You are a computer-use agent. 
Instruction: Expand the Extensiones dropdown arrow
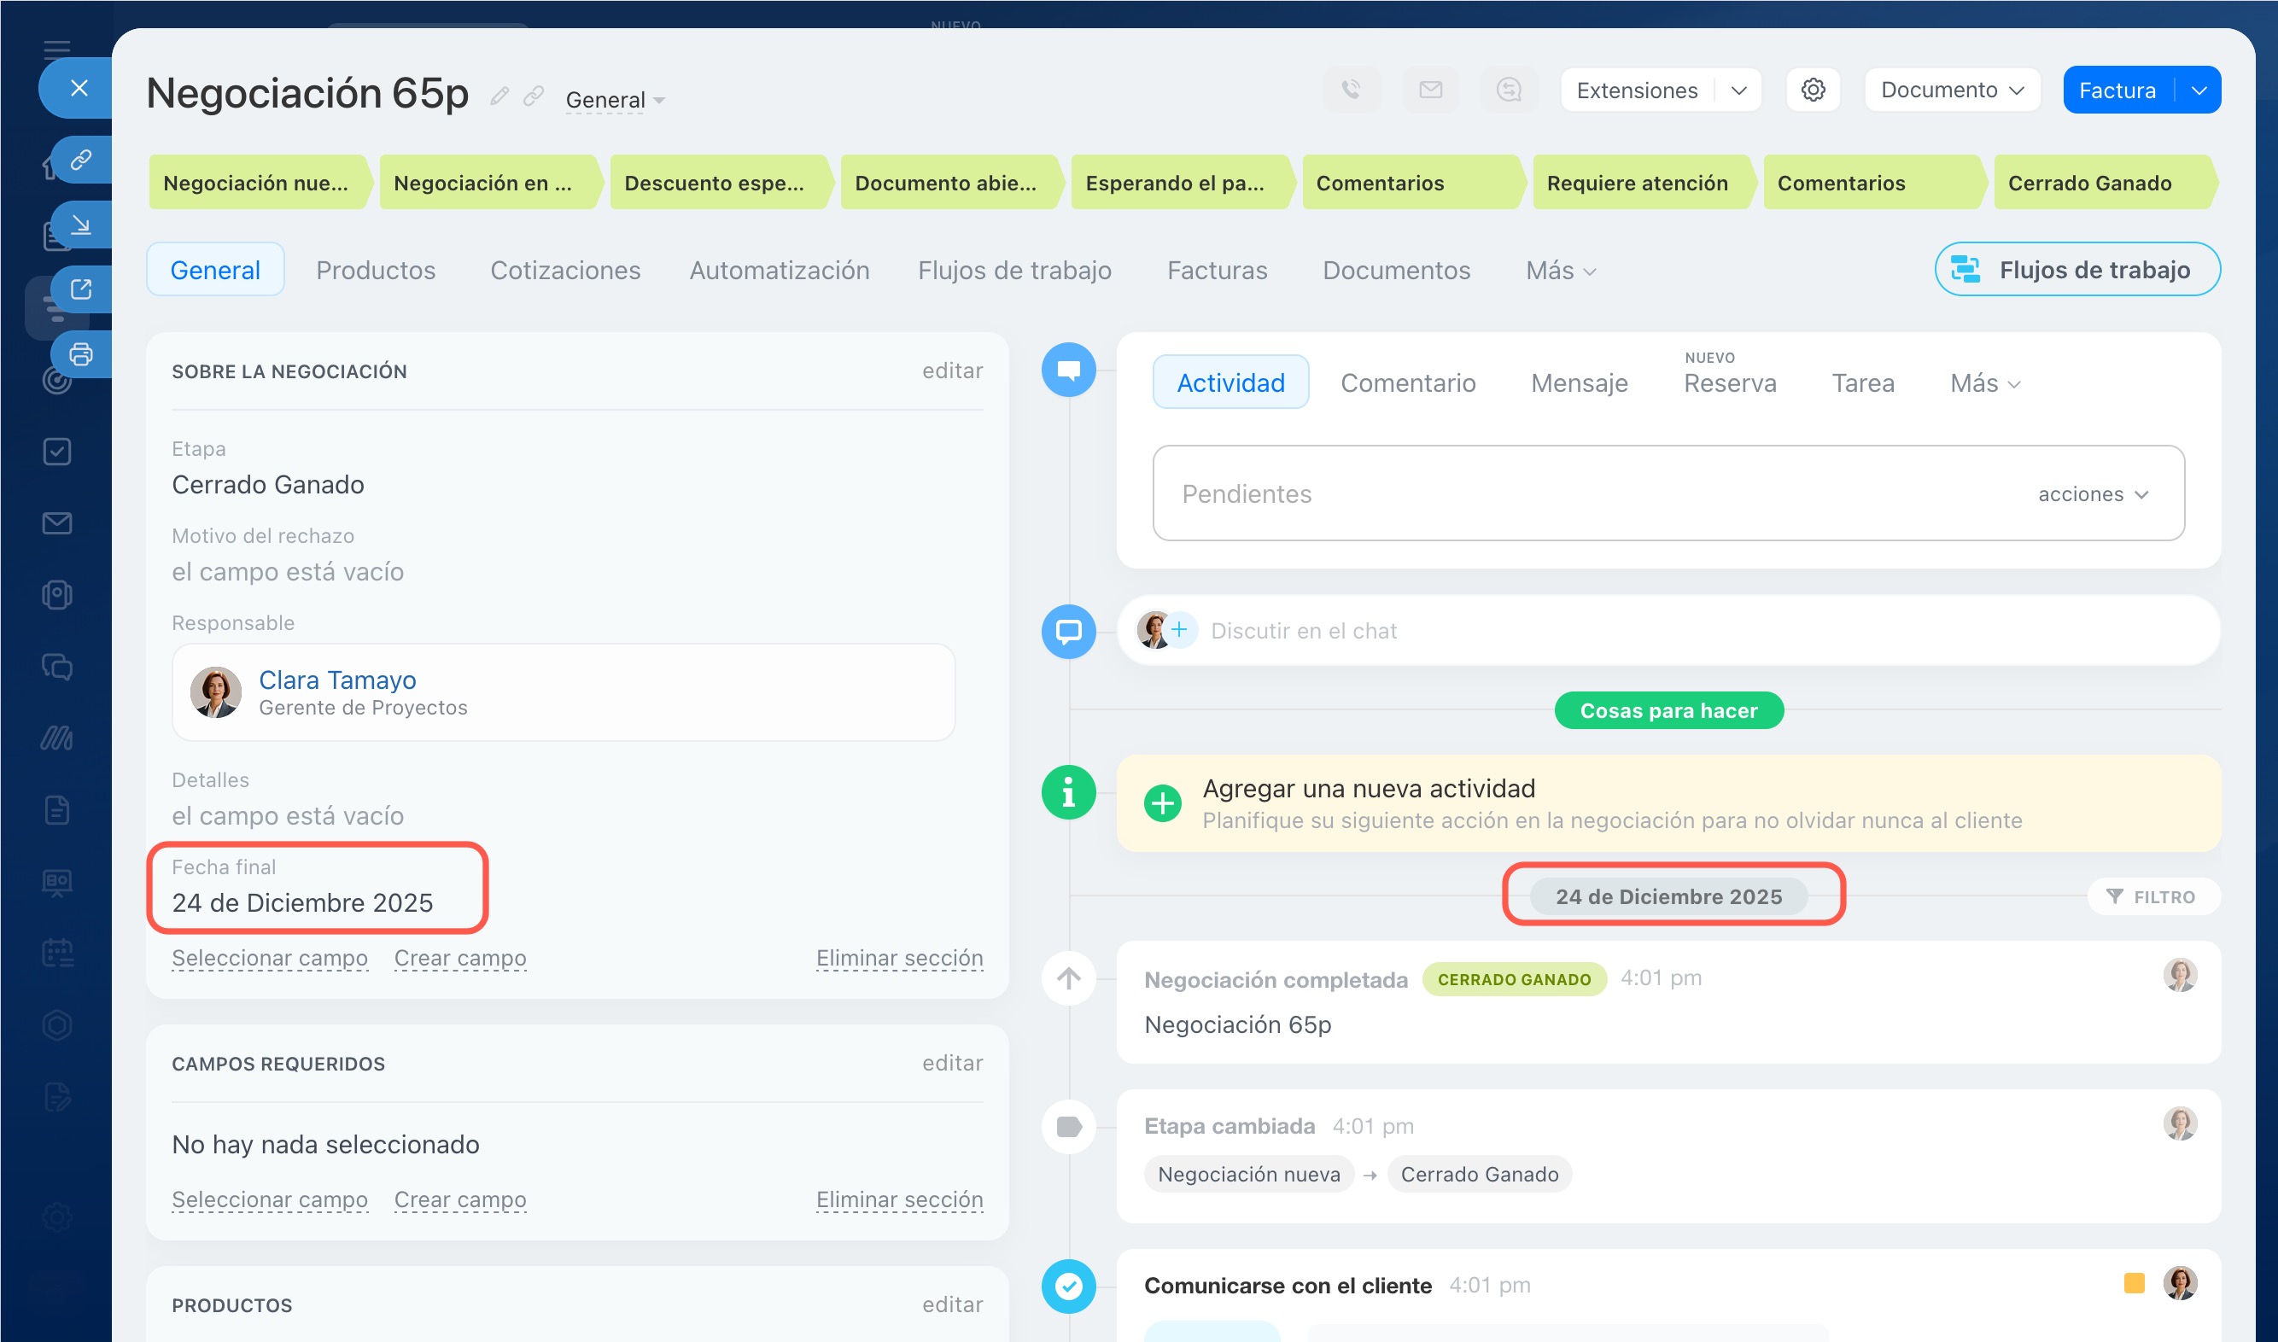[x=1738, y=90]
